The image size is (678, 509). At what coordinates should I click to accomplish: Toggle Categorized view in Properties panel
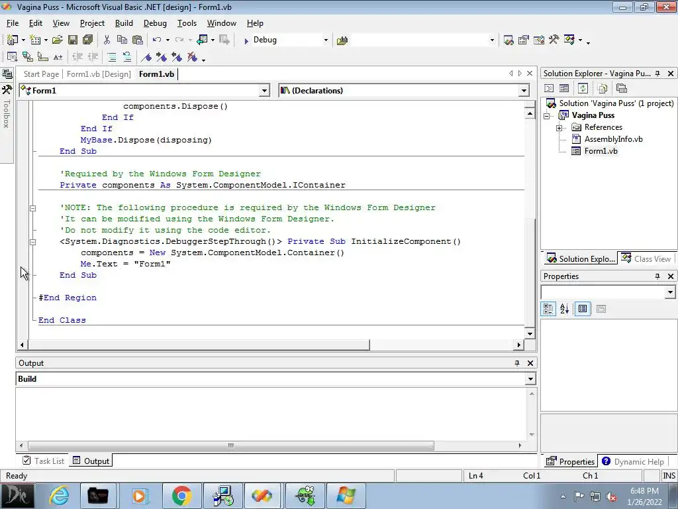click(548, 309)
